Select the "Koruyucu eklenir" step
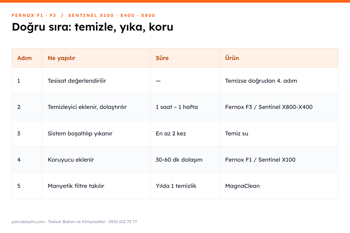The image size is (350, 233). 71,160
